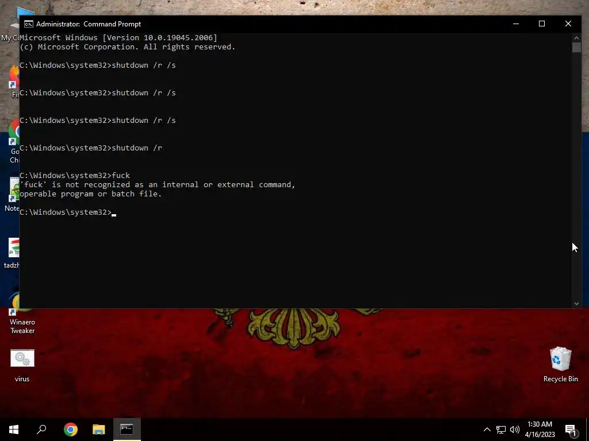
Task: Select the virus desktop icon
Action: (22, 366)
